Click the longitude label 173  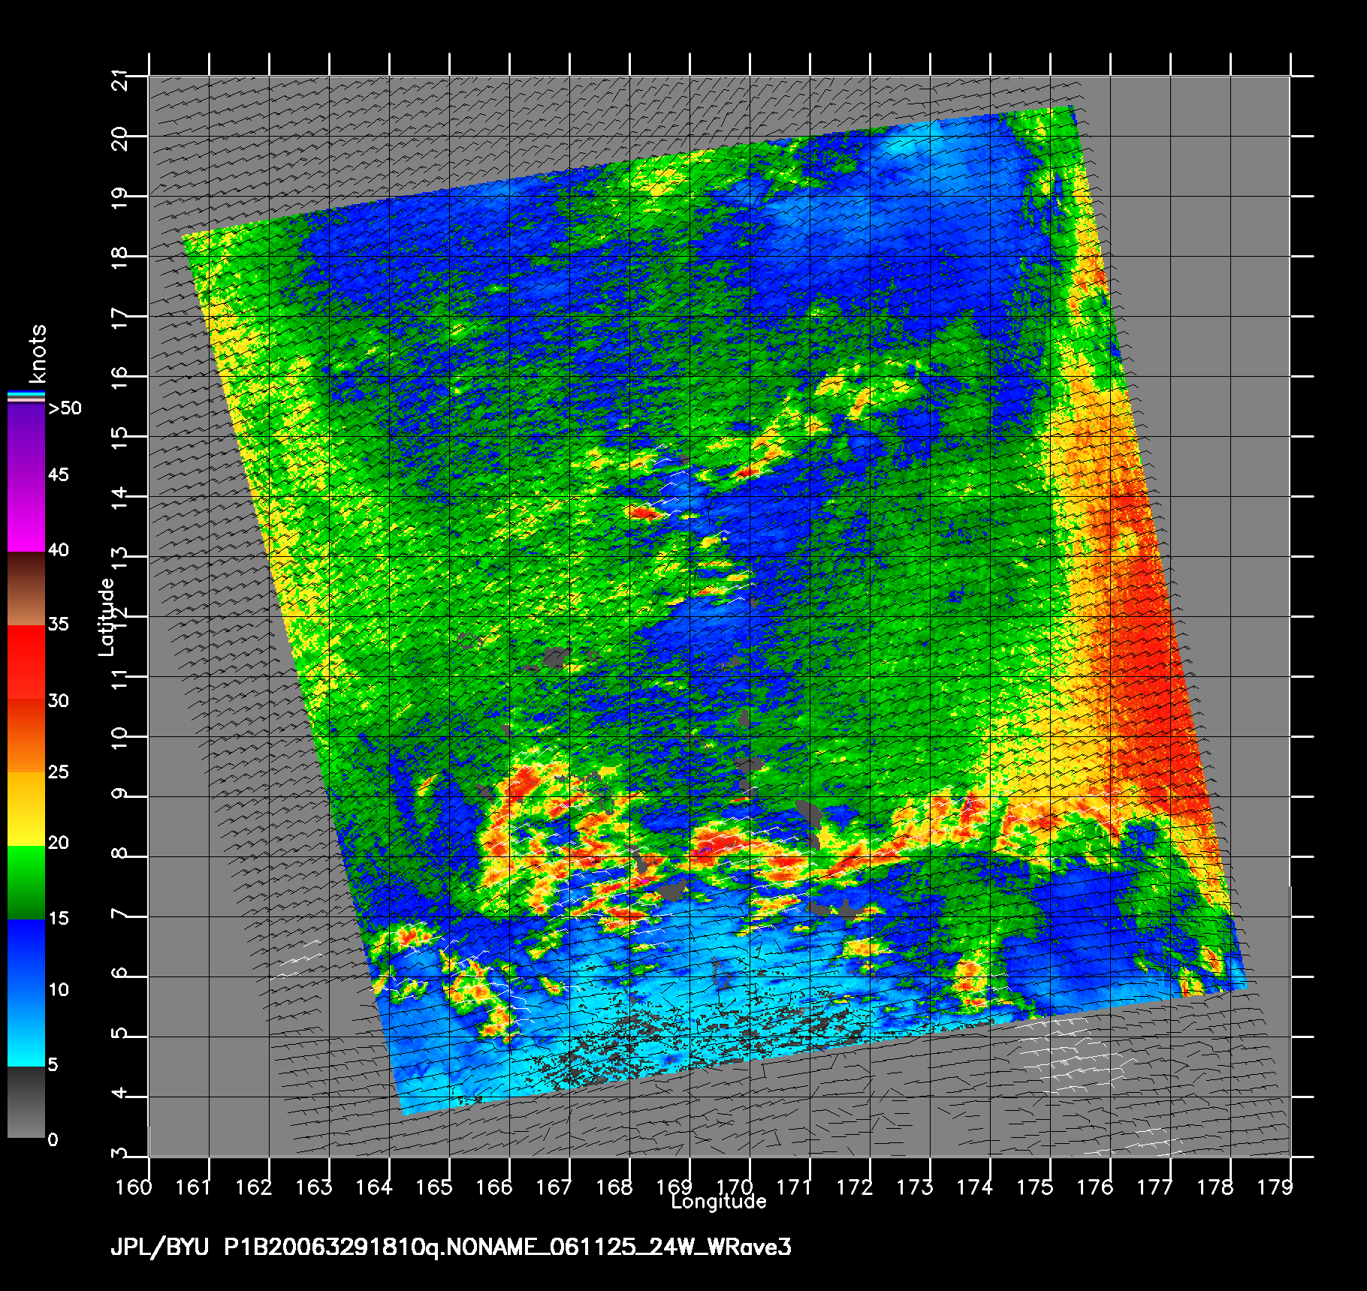pos(915,1187)
